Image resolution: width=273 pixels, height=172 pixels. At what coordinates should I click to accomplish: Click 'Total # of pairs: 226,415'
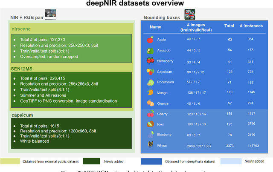coord(43,78)
